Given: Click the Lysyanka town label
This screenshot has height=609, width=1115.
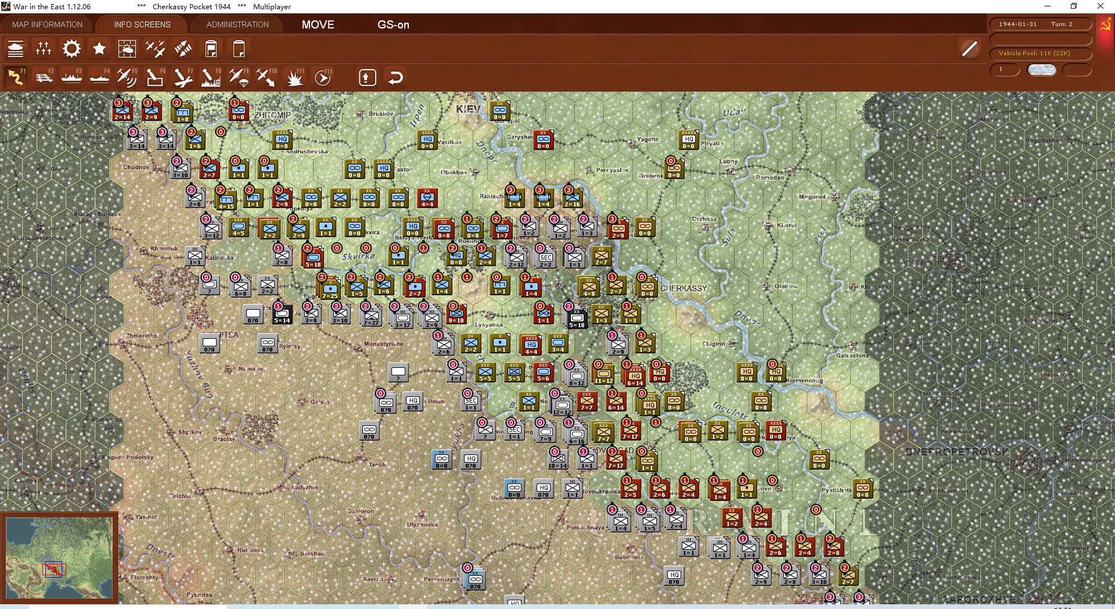Looking at the screenshot, I should coord(488,325).
